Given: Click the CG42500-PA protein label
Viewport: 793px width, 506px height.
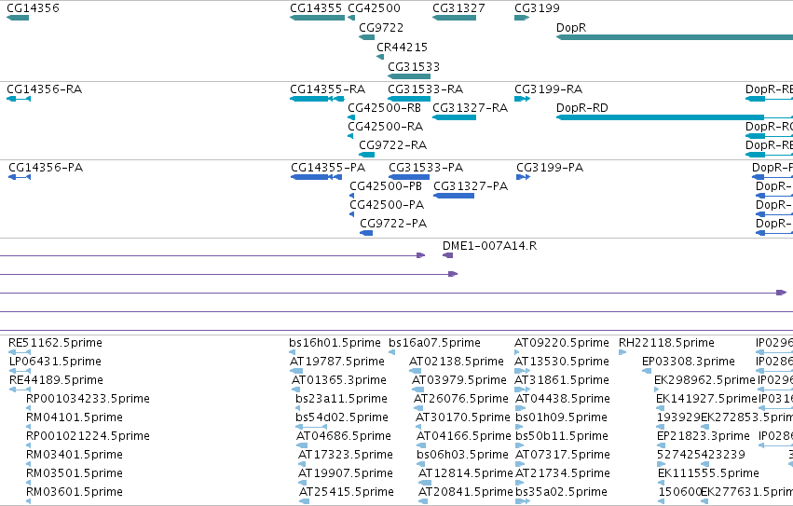Looking at the screenshot, I should [x=387, y=205].
